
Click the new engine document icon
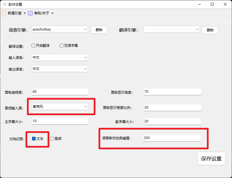[4, 13]
